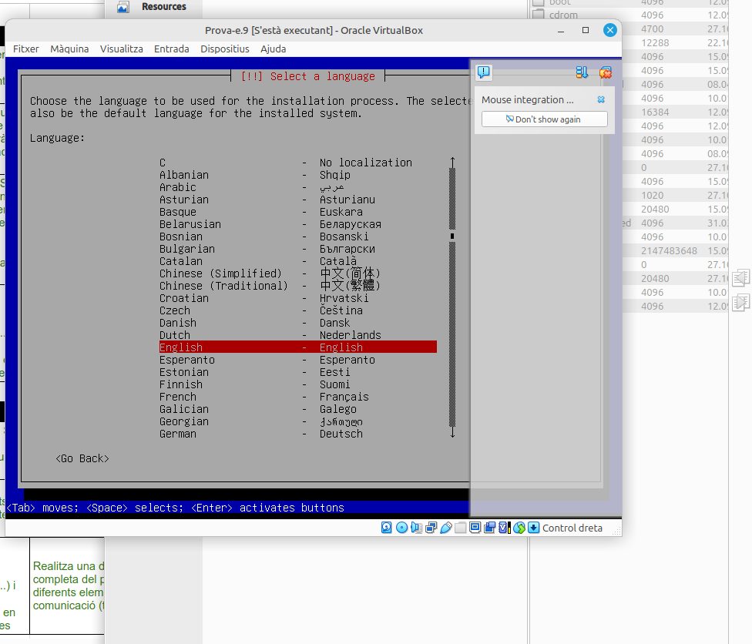Toggle notification sort order icon
Viewport: 752px width, 644px height.
click(x=582, y=72)
